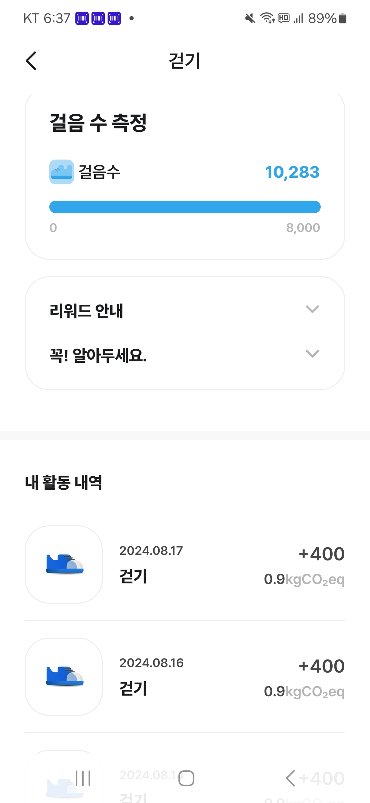Open the 리워드 안내 section label
Viewport: 370px width, 803px height.
[86, 311]
